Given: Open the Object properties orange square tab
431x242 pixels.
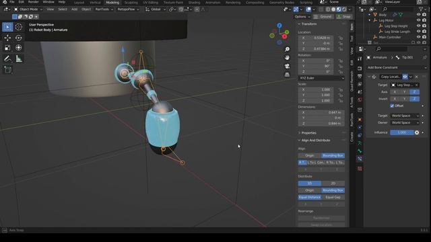Looking at the screenshot, I should pyautogui.click(x=360, y=120).
